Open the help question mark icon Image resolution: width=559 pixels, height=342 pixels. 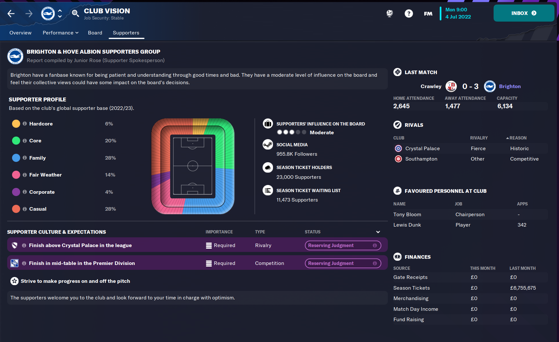(x=409, y=13)
